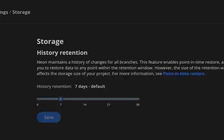The height and width of the screenshot is (140, 224).
Task: Click the Save button
Action: (49, 117)
